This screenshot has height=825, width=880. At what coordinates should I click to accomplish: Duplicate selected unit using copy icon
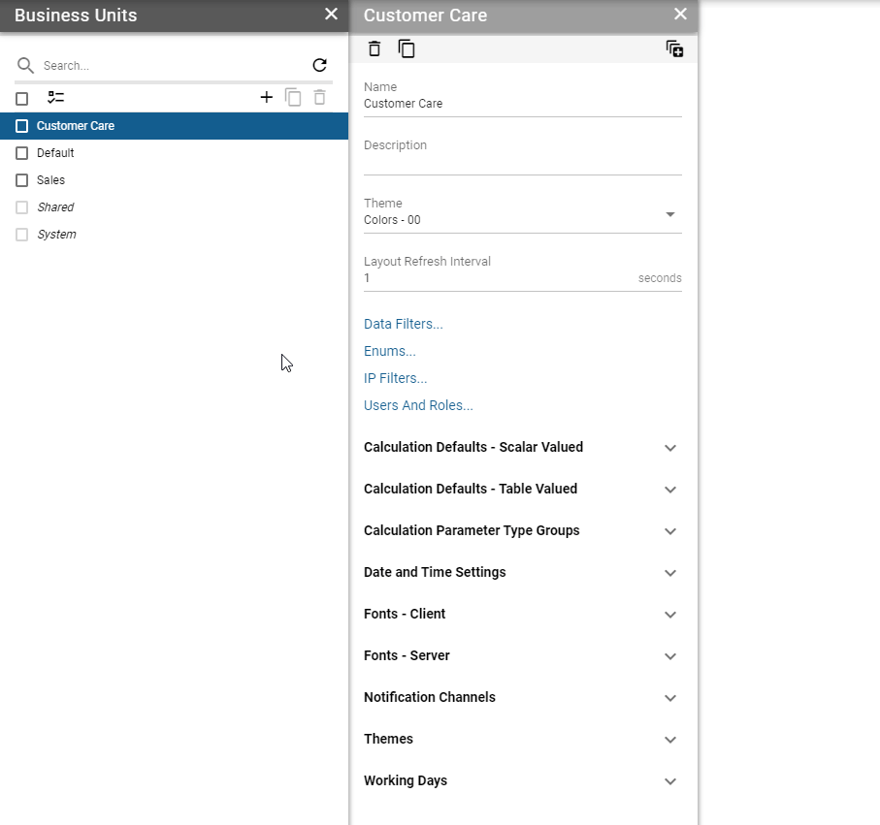[293, 97]
